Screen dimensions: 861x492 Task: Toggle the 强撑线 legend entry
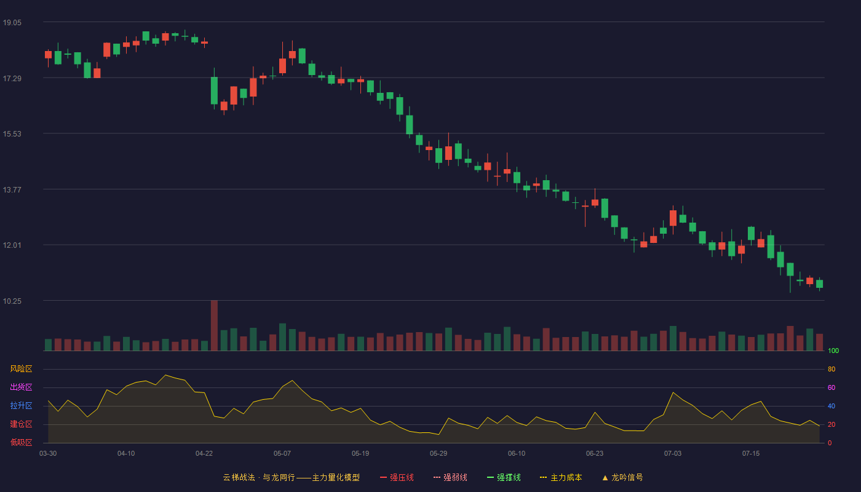(x=504, y=477)
